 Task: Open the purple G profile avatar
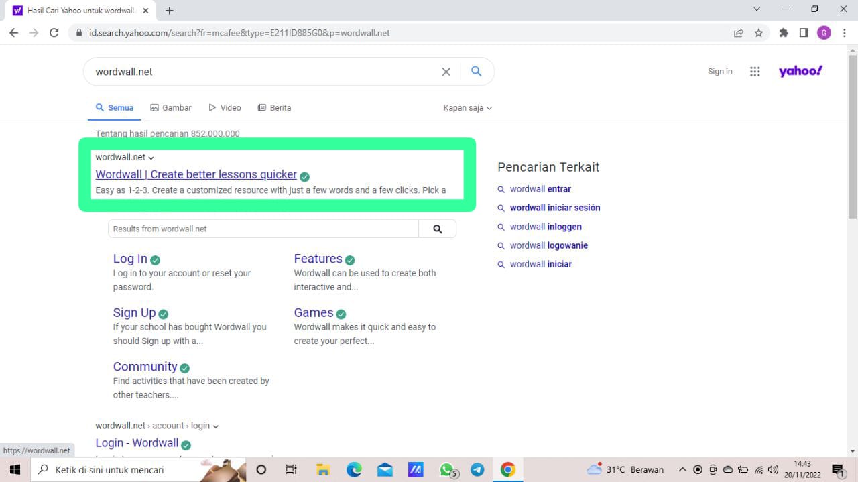[824, 33]
